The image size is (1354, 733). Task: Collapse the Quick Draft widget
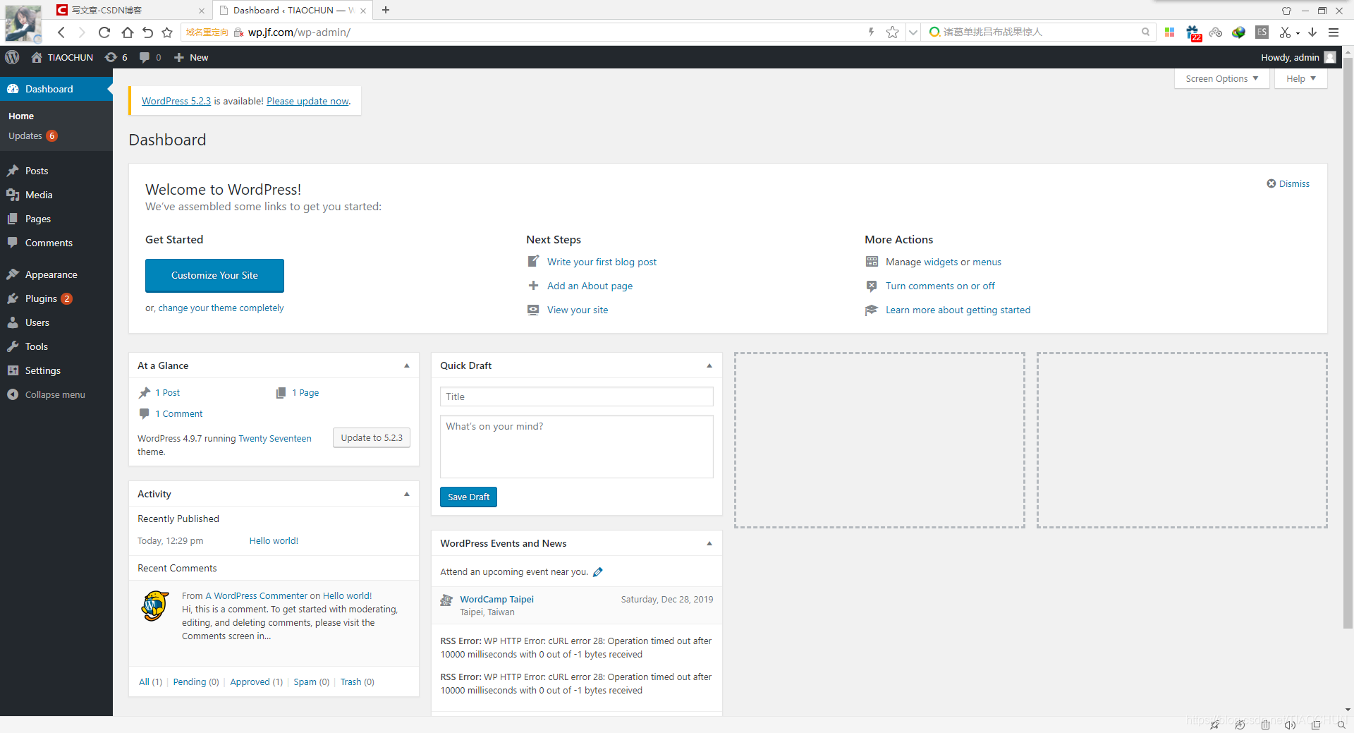[709, 365]
